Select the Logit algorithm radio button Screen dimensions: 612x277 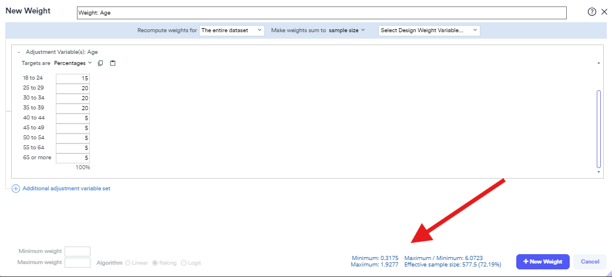184,263
